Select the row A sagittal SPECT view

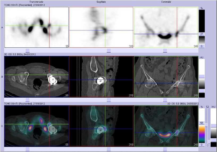(101, 27)
